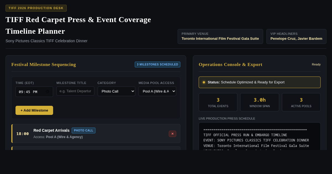
Task: Click the Add Milestone button
Action: [x=34, y=110]
